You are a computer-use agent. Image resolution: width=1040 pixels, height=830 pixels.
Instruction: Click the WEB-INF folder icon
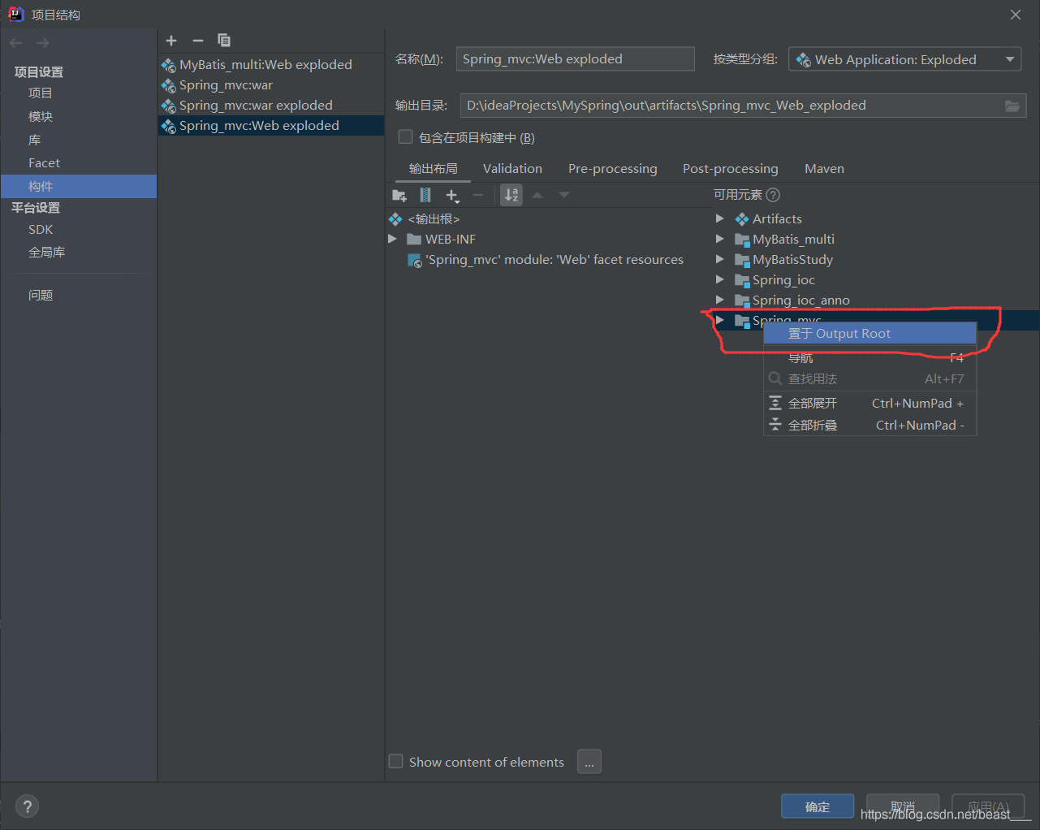[414, 240]
